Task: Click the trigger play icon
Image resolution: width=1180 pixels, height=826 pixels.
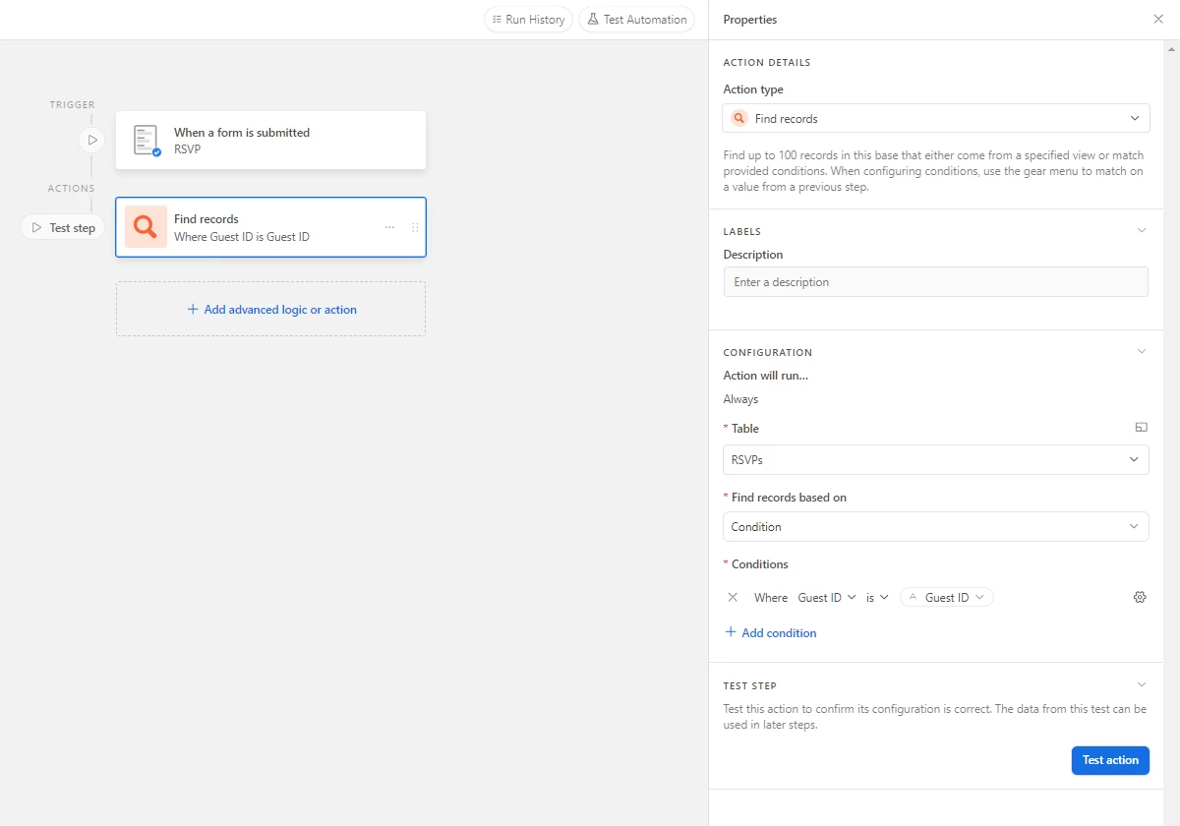Action: tap(91, 141)
